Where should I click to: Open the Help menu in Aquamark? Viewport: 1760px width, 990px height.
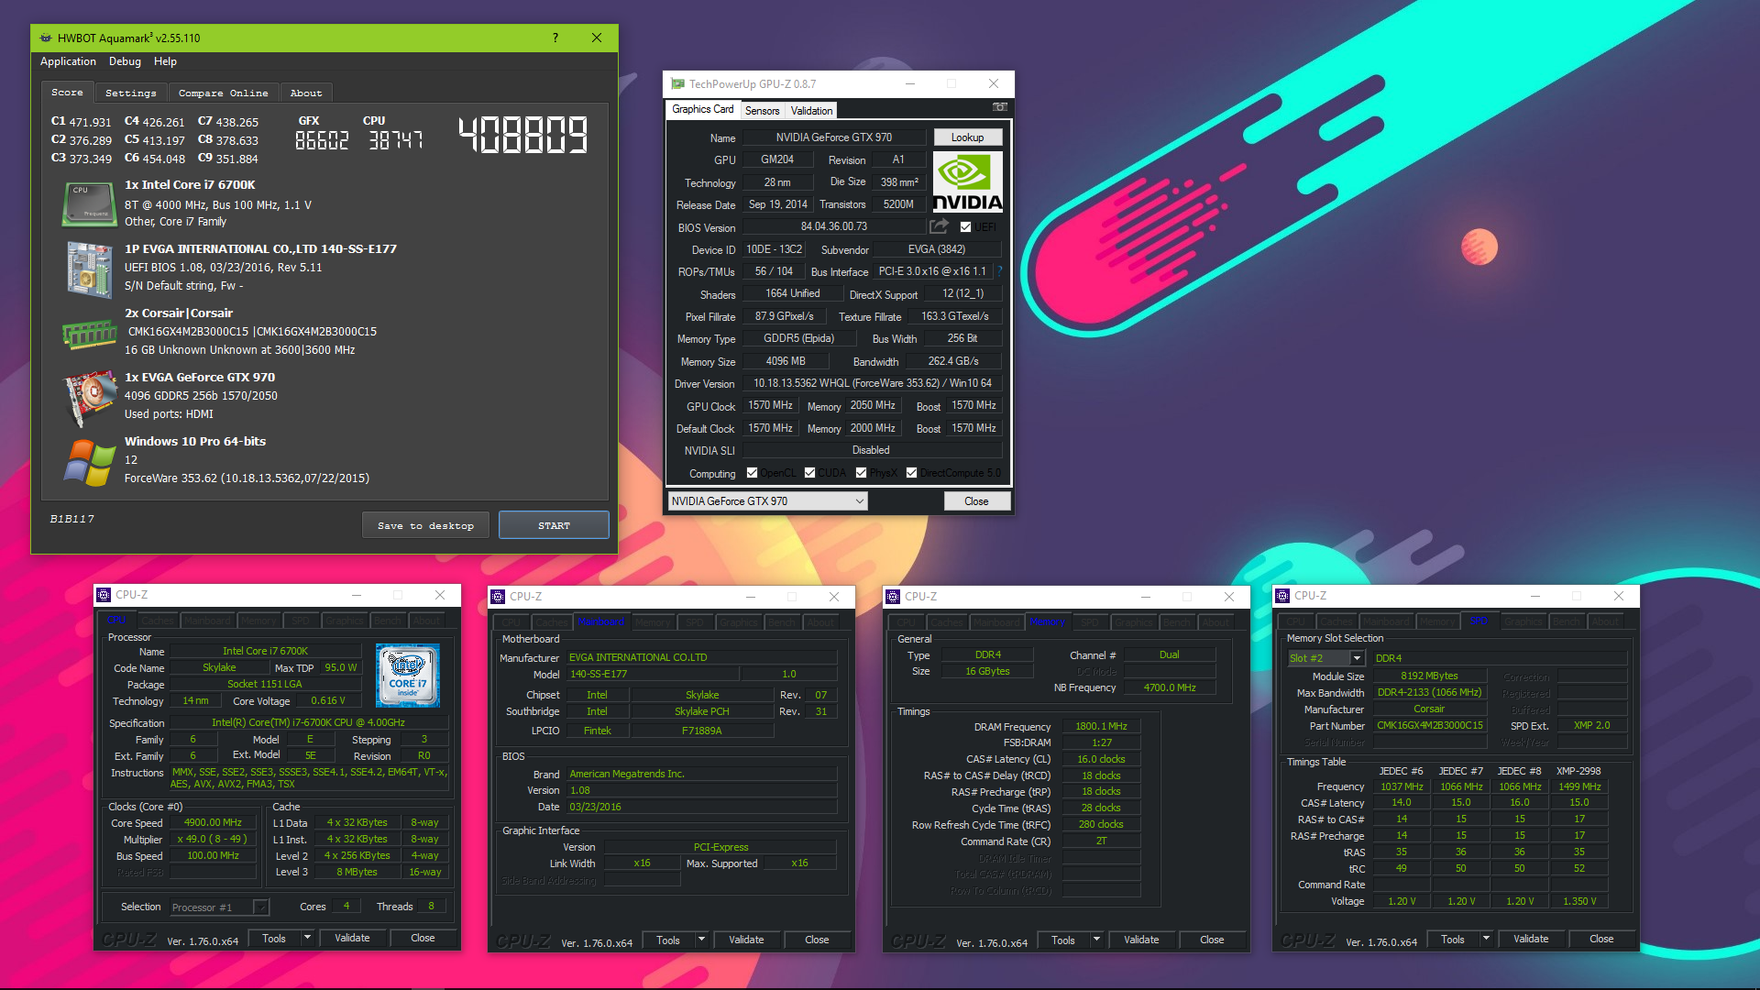(165, 61)
